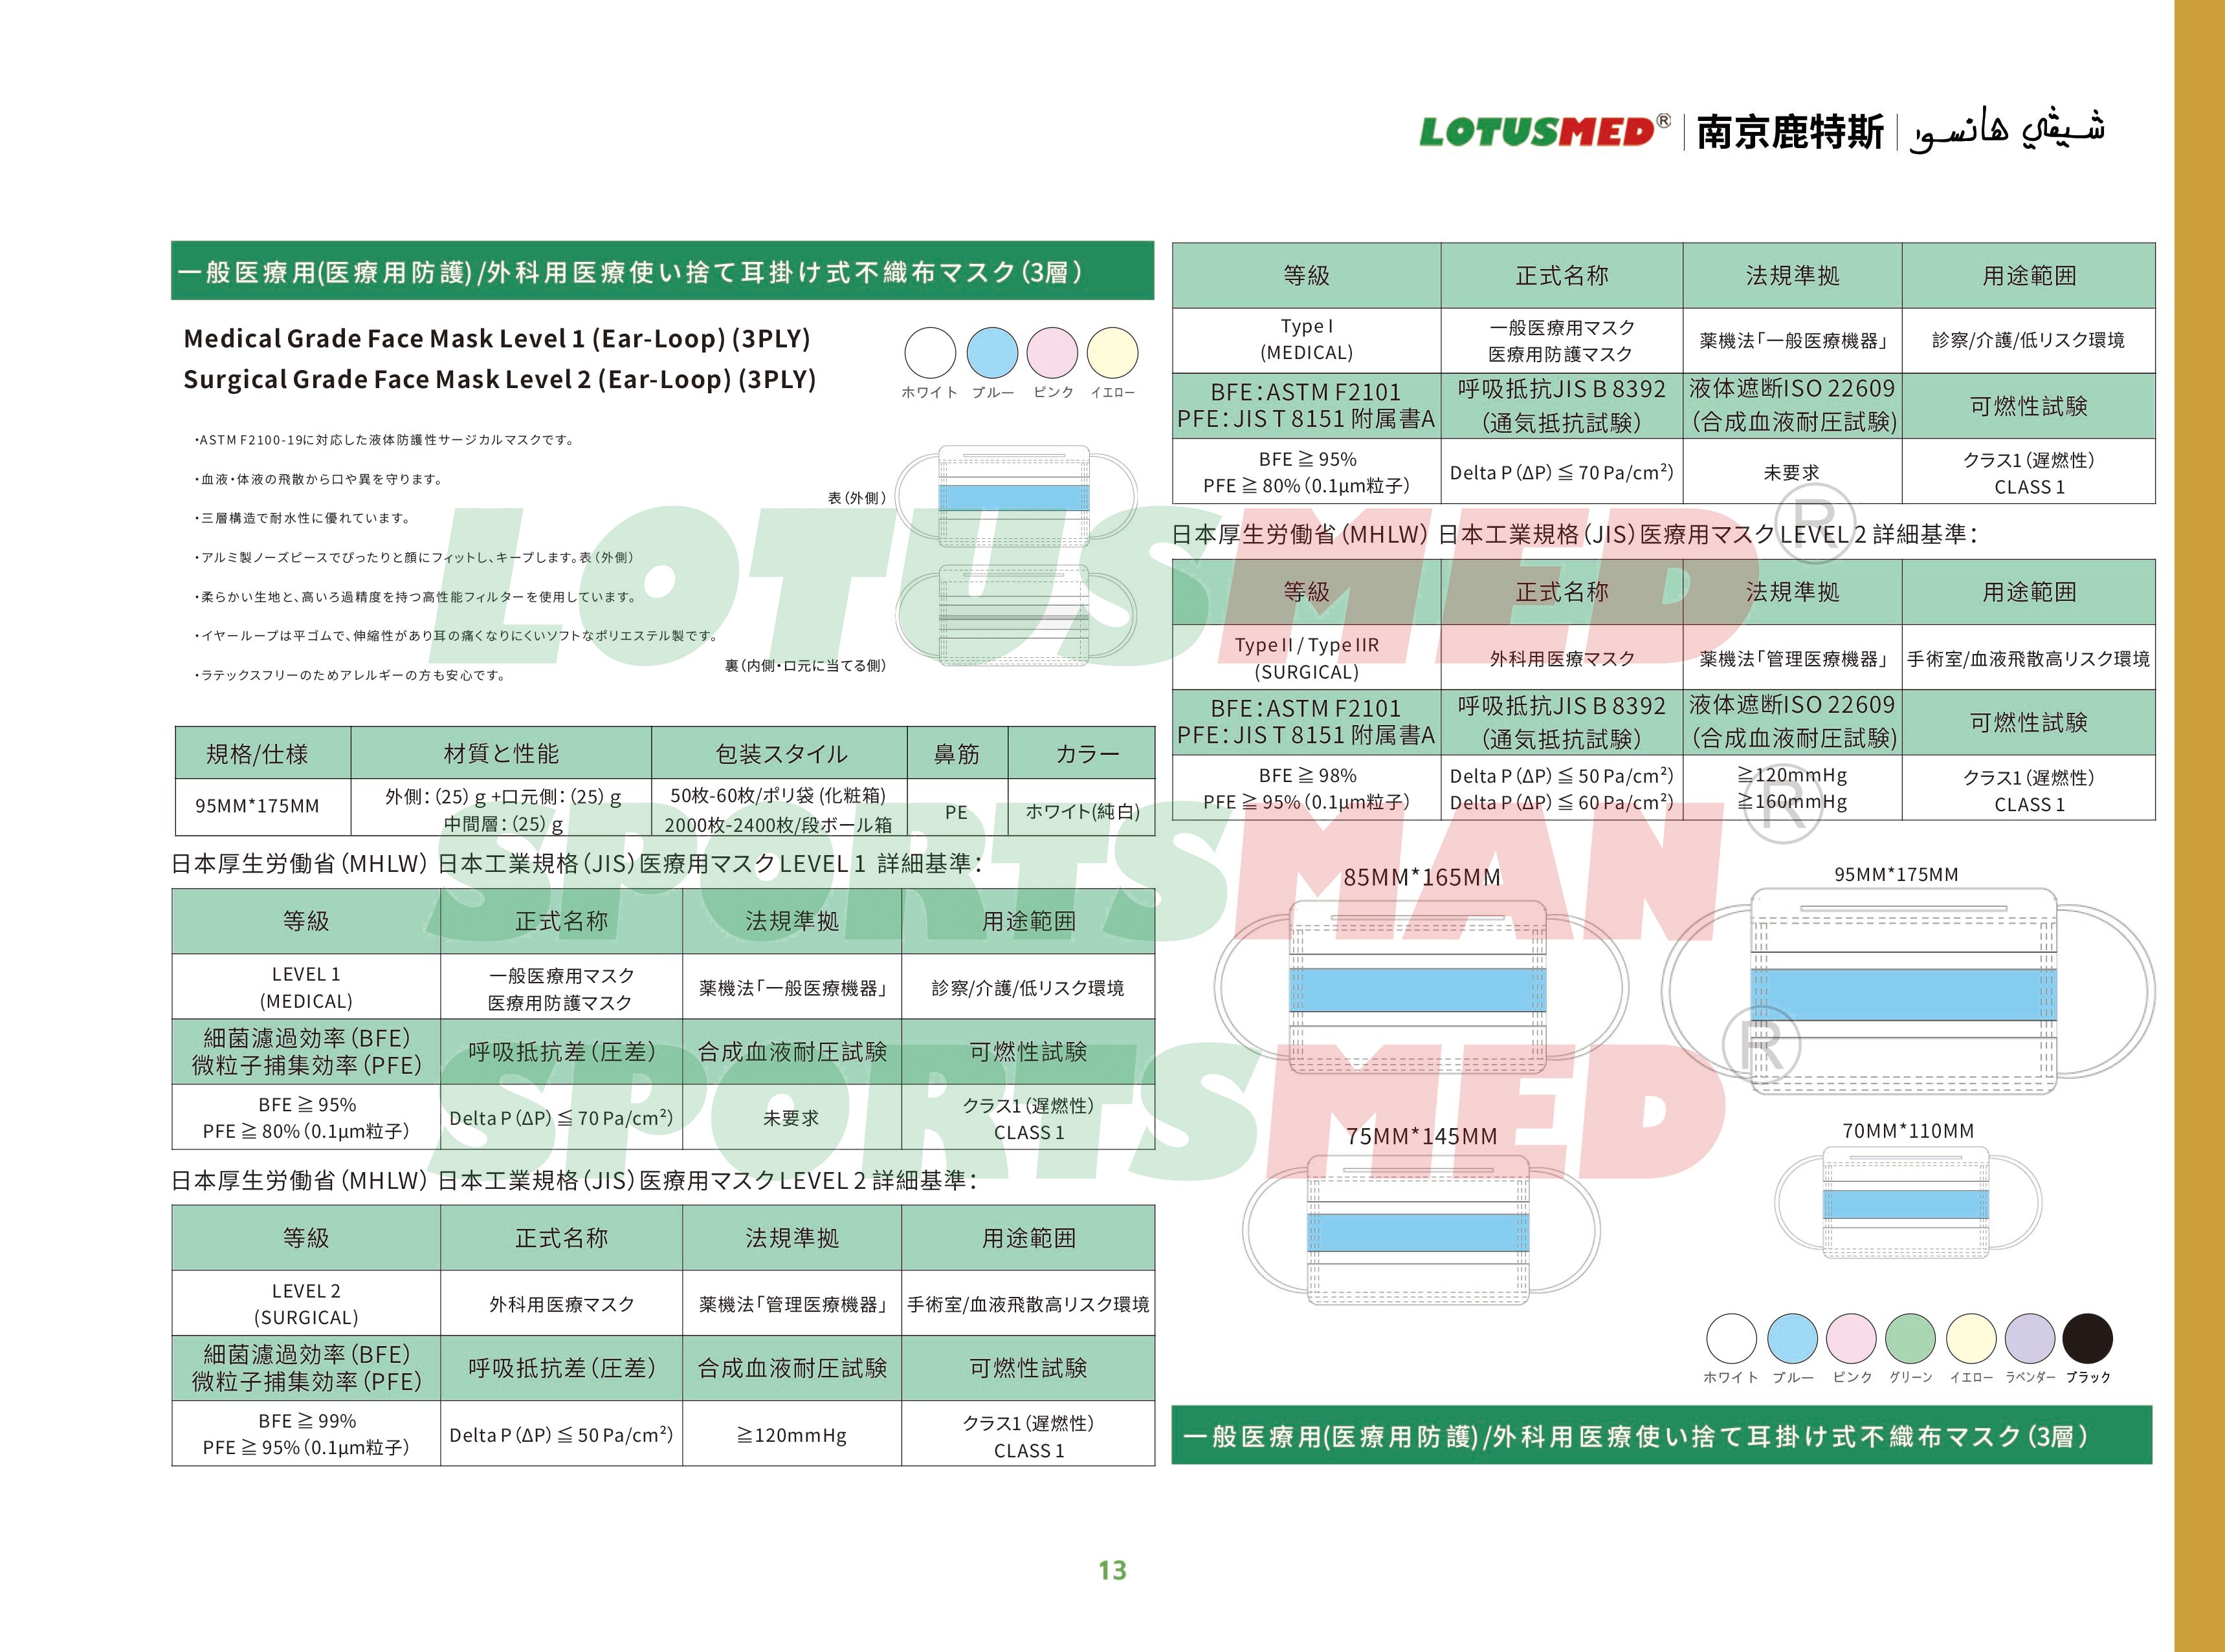Click page number 13
2225x1652 pixels.
pos(1112,1570)
